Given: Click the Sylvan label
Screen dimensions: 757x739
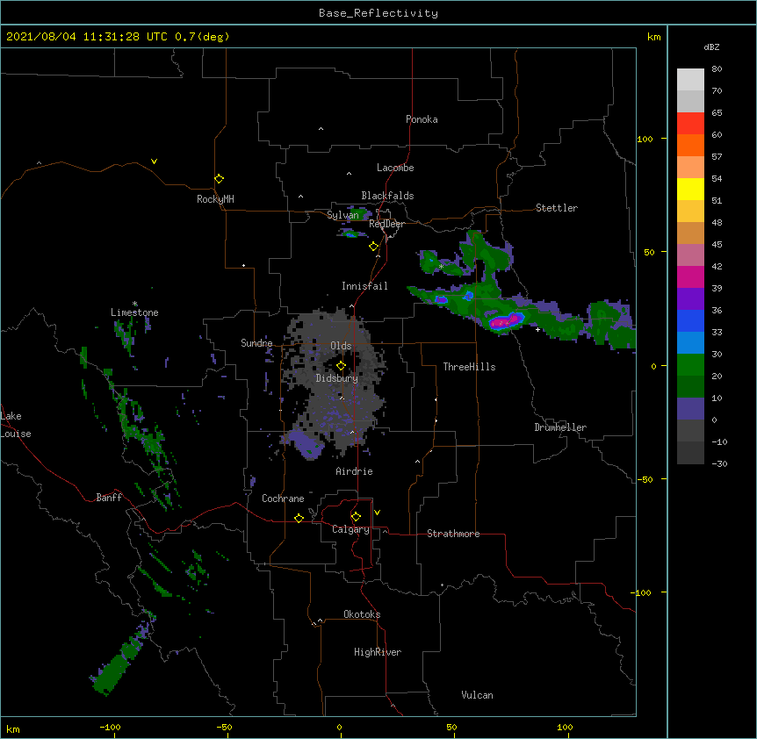Looking at the screenshot, I should pyautogui.click(x=342, y=215).
